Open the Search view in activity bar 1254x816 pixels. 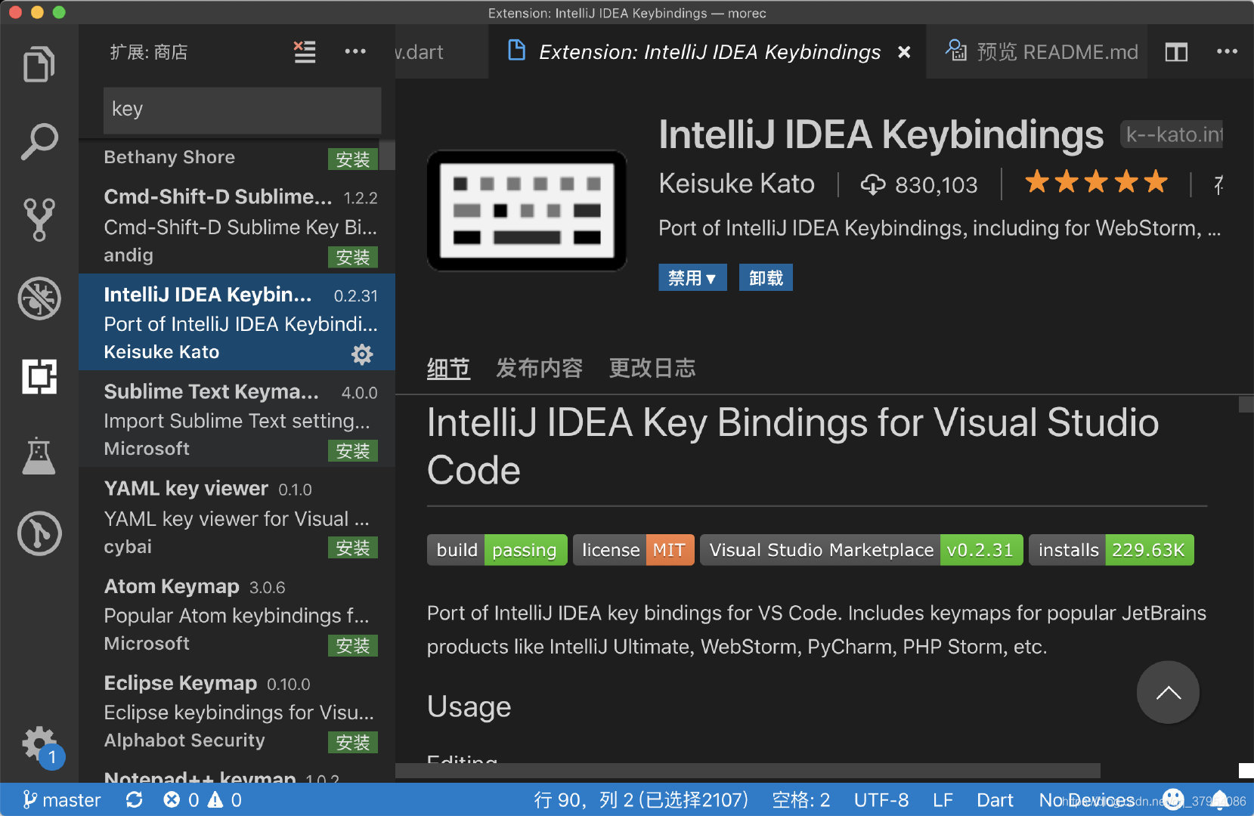coord(39,141)
